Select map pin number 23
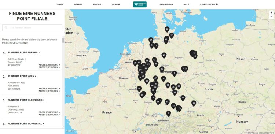 pos(164,55)
